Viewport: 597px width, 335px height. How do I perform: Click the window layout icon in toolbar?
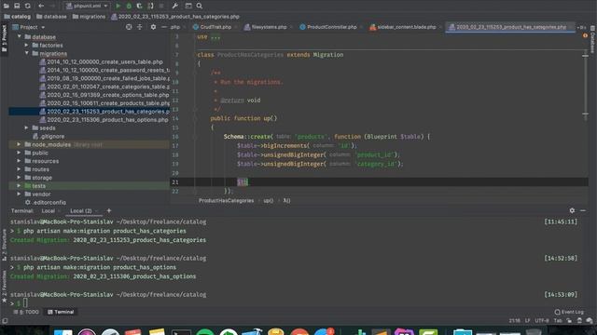pyautogui.click(x=188, y=6)
